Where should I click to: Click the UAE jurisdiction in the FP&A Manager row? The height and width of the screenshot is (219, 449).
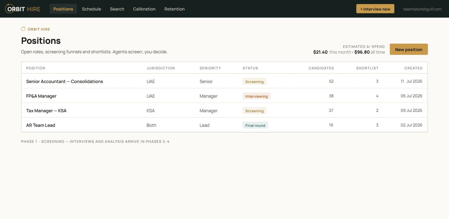click(x=151, y=96)
